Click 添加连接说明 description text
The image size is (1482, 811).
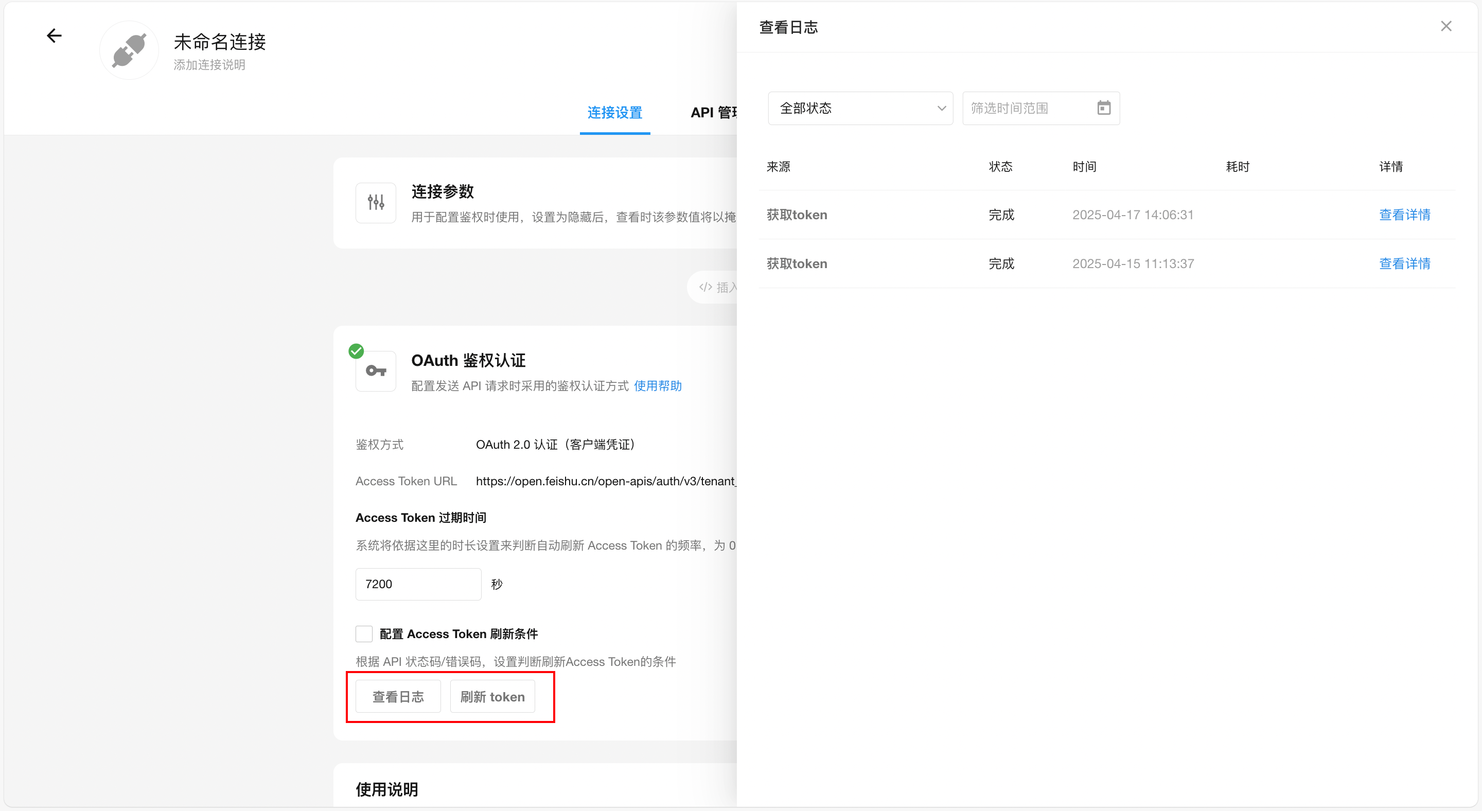(x=209, y=65)
